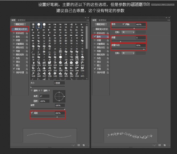
Task: Toggle lock for 保护纹理 in right panel
Action: pos(108,72)
